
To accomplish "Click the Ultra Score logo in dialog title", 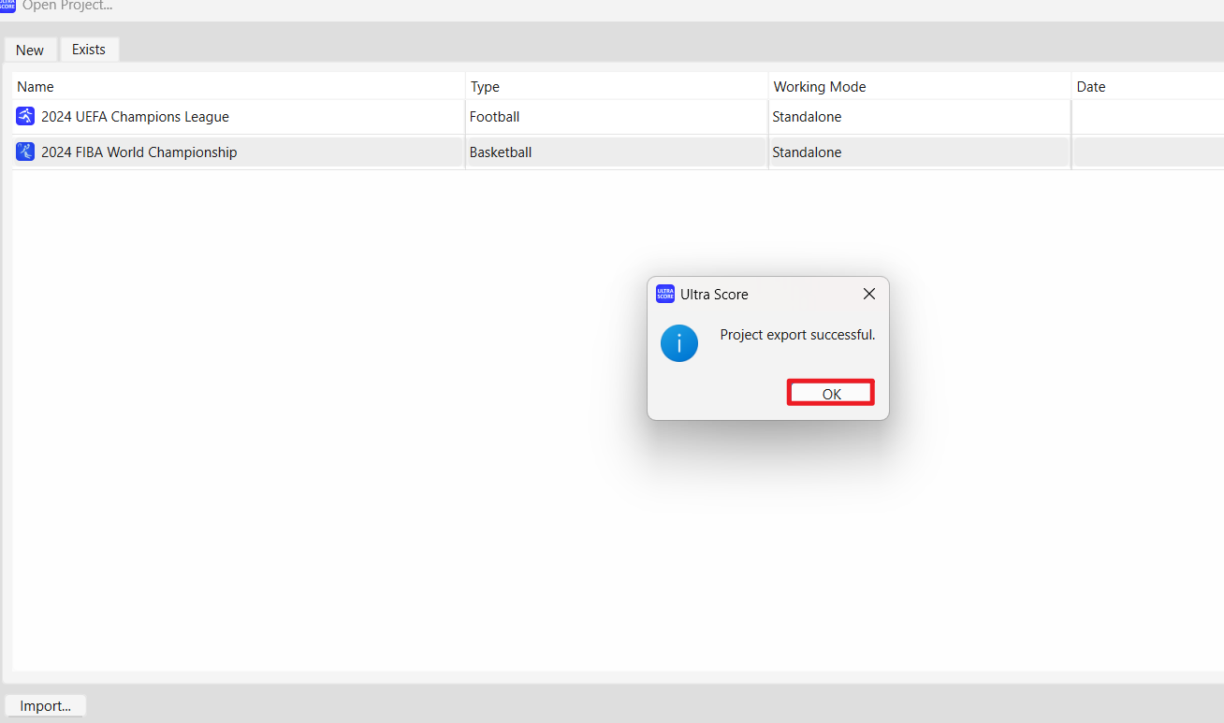I will [x=665, y=294].
